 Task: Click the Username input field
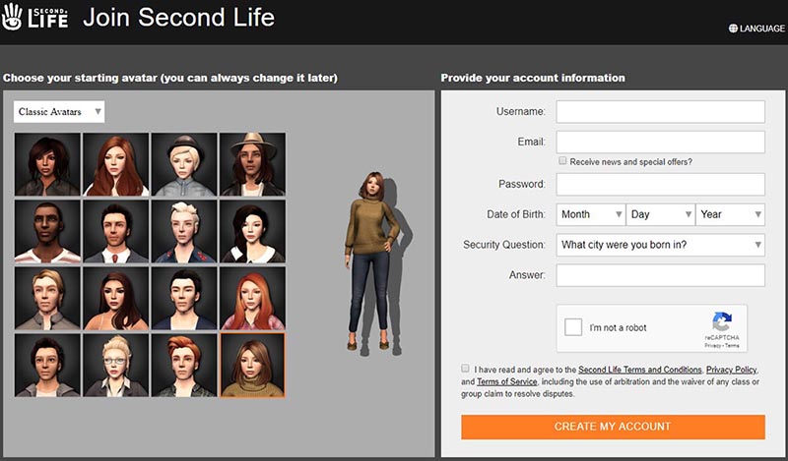click(x=660, y=111)
